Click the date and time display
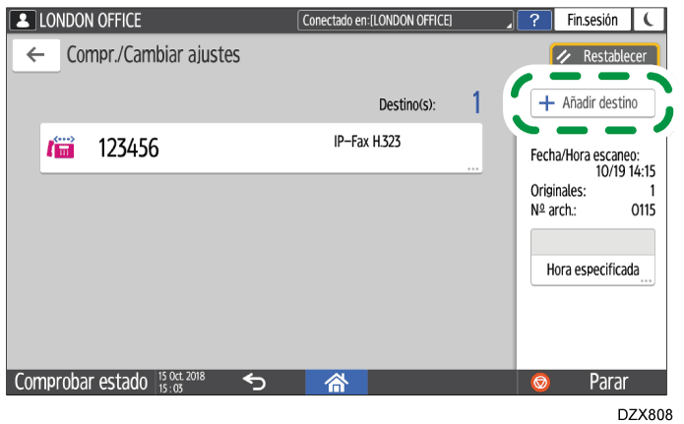This screenshot has width=684, height=424. click(181, 382)
